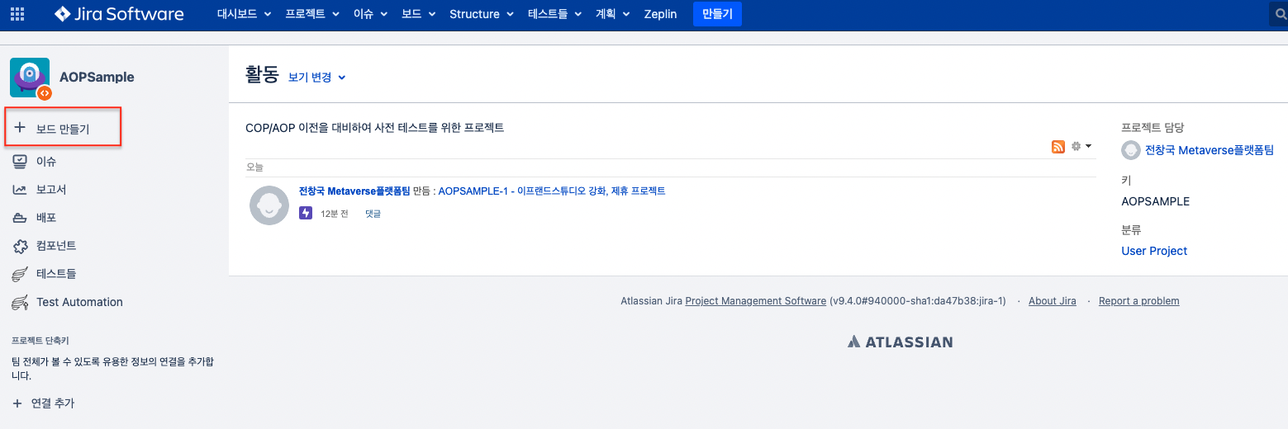This screenshot has width=1288, height=429.
Task: Click the AOPSAMPLE key value
Action: pos(1156,201)
